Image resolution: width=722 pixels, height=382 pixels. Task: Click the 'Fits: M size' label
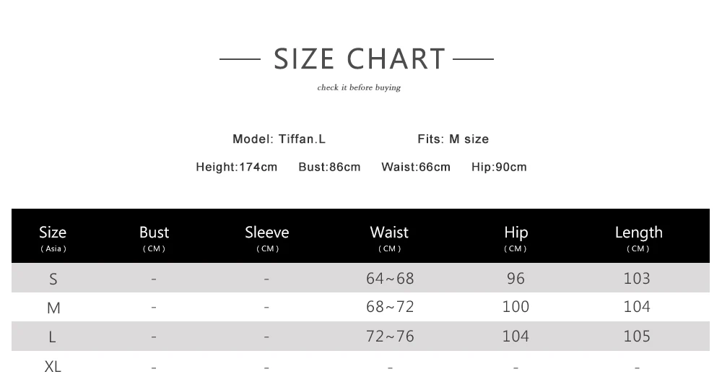pos(453,139)
